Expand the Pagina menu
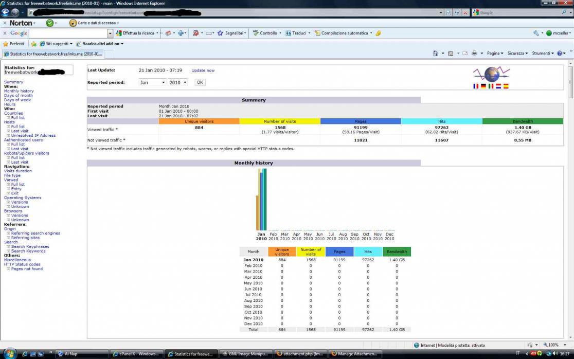The width and height of the screenshot is (574, 359). [x=495, y=53]
